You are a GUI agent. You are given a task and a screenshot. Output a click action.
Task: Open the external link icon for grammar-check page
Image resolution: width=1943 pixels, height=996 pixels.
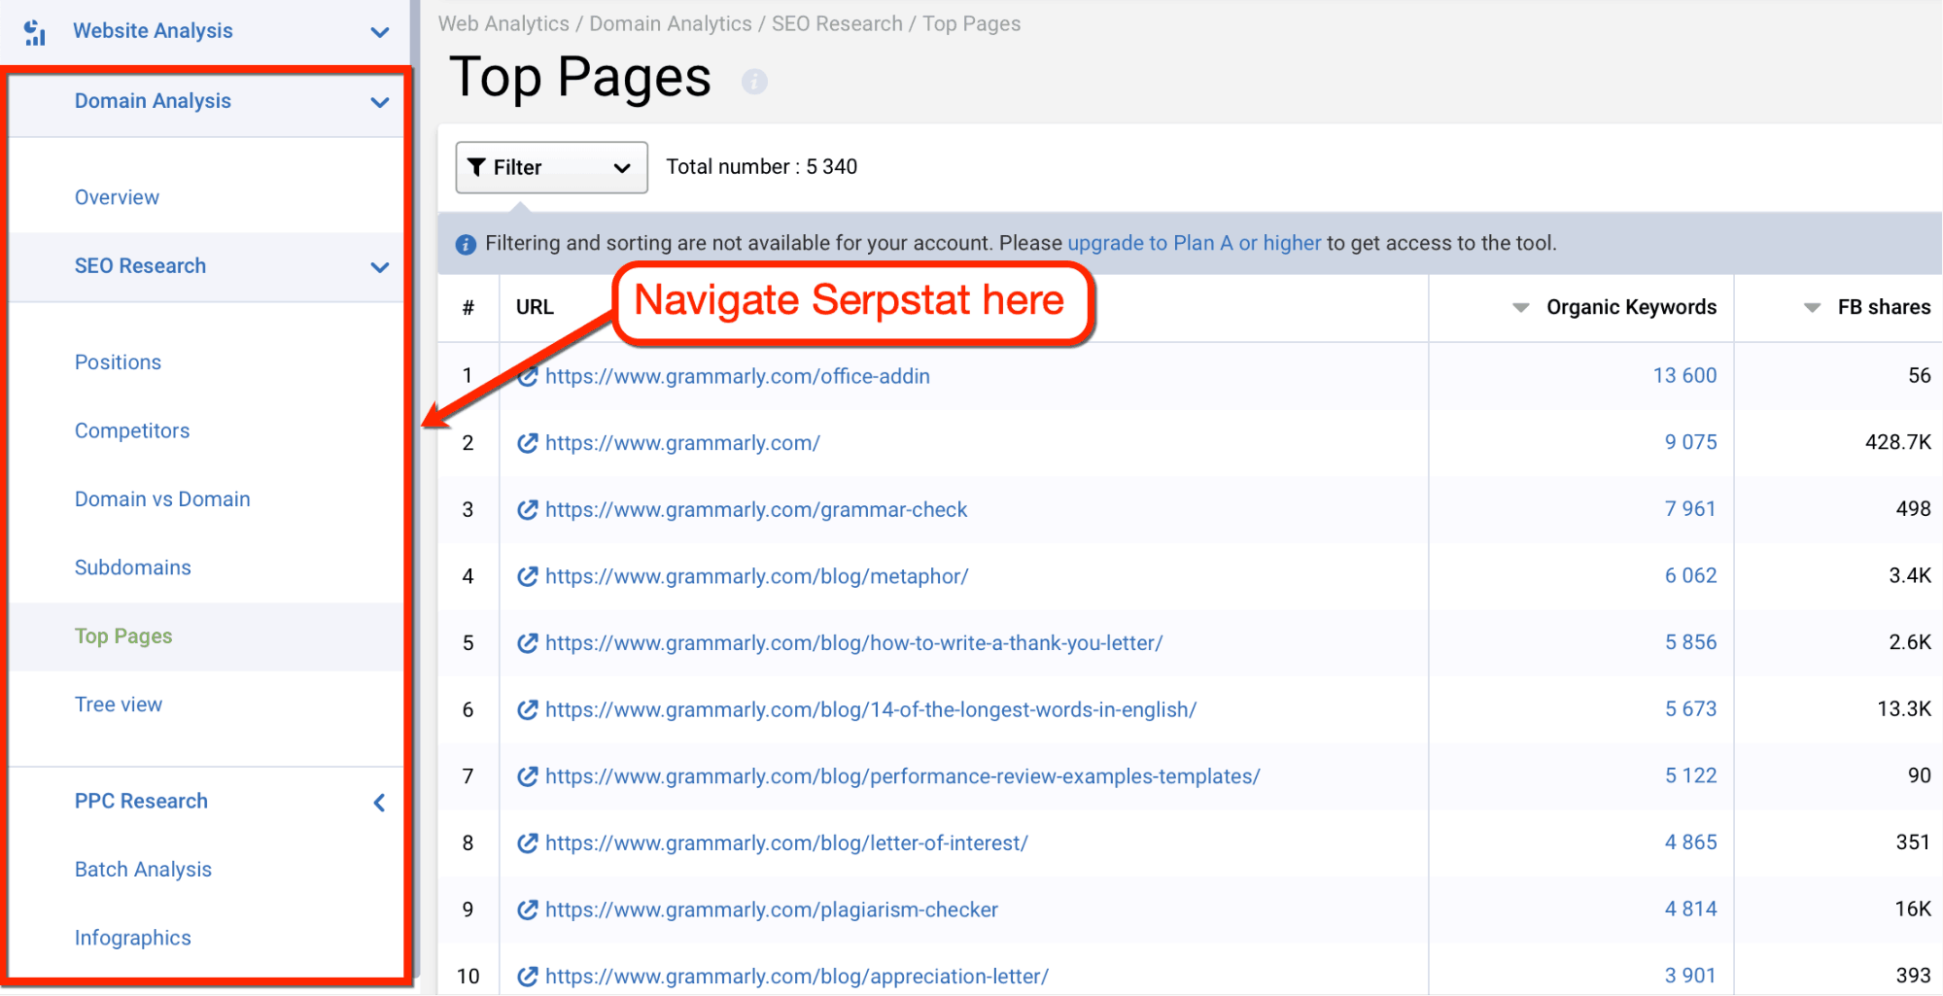tap(528, 509)
